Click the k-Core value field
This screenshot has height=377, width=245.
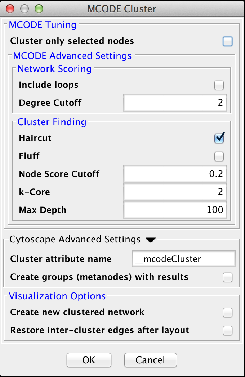(x=175, y=192)
